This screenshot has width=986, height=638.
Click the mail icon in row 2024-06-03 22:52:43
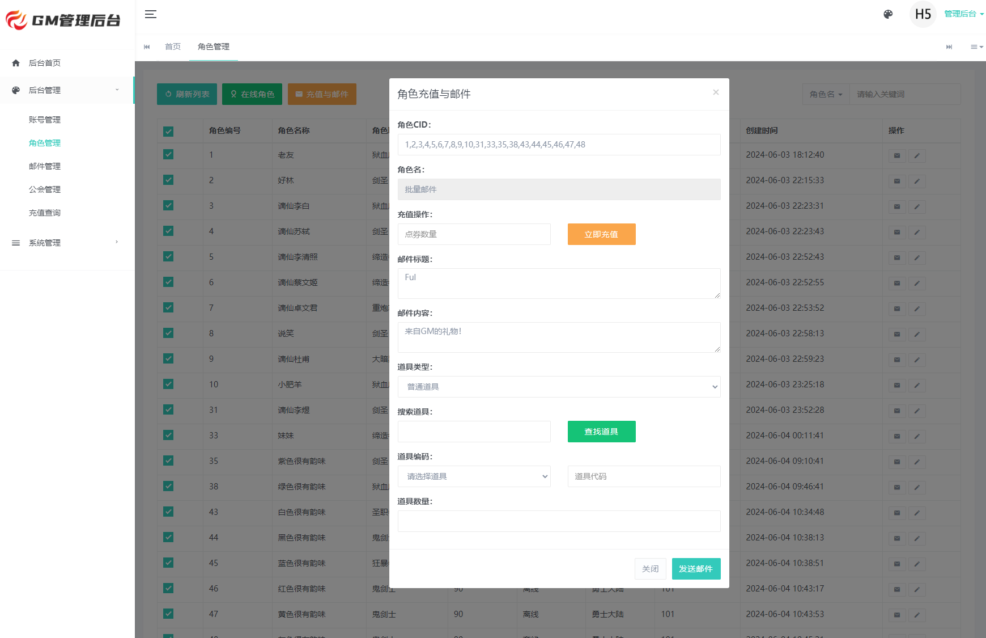(897, 257)
